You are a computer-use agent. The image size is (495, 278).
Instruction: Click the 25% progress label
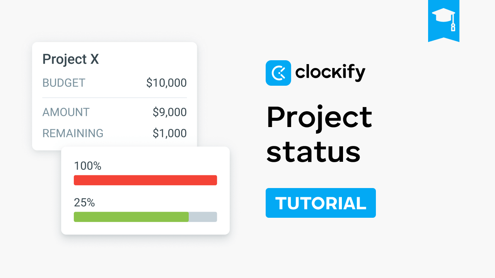click(x=84, y=203)
